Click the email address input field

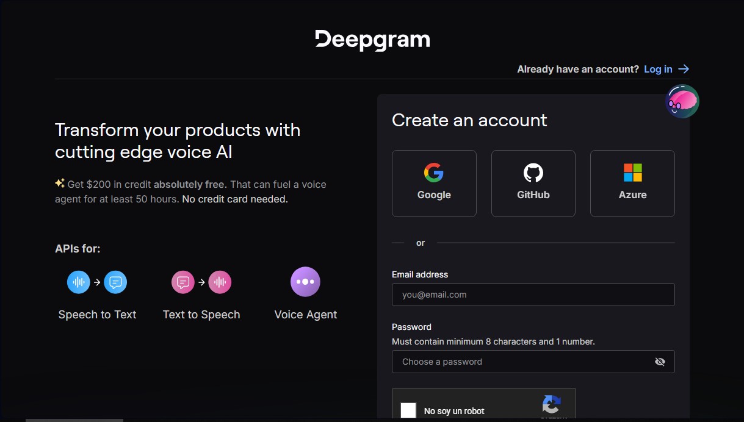(532, 294)
